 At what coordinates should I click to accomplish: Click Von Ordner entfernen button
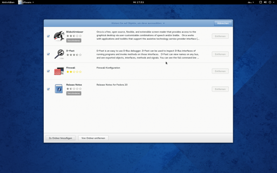pos(93,138)
